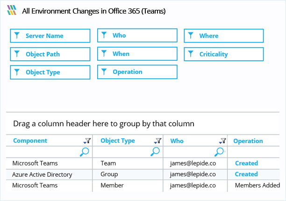
Task: Click the Object Type search input field
Action: 128,152
